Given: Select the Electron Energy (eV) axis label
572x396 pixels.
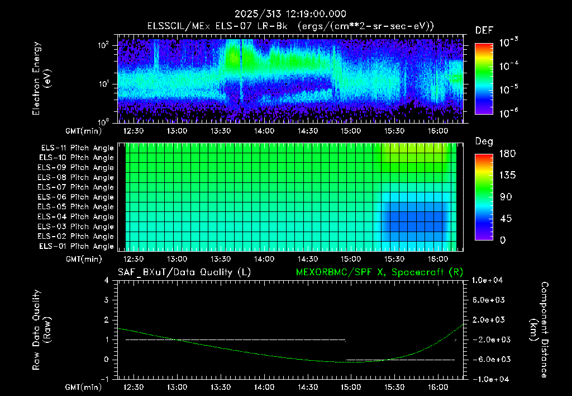Looking at the screenshot, I should (41, 78).
